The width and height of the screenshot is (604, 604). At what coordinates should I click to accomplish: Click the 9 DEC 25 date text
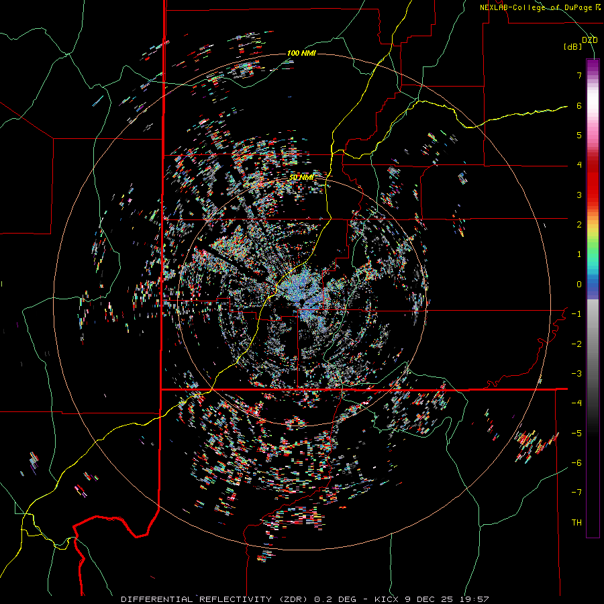click(430, 599)
